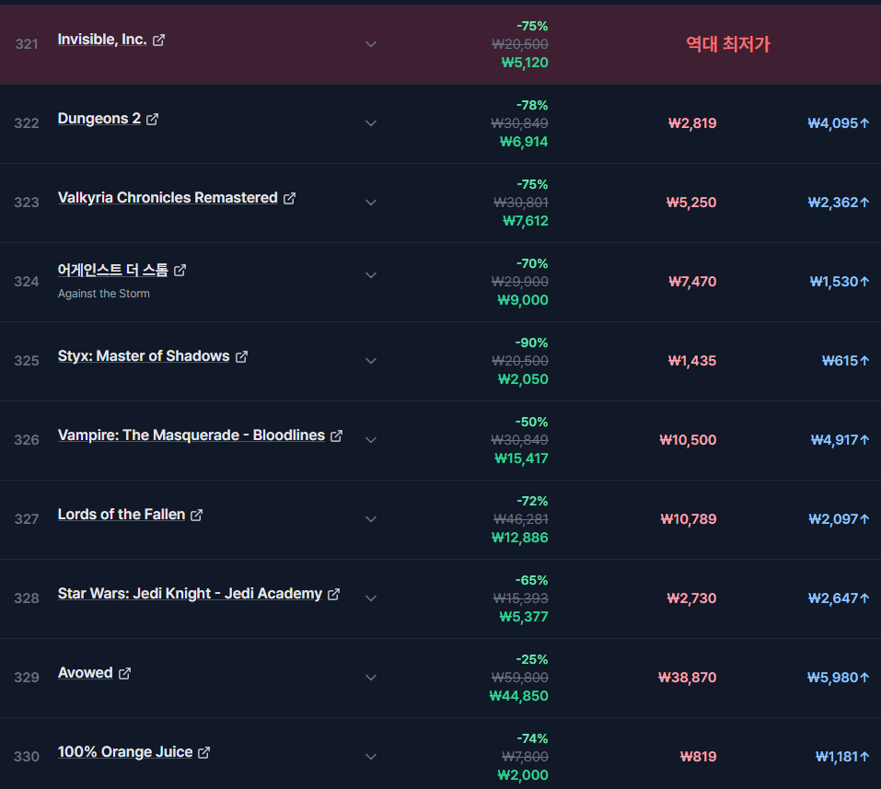Expand the Valkyria Chronicles Remastered row chevron
Screen dimensions: 881x789
(371, 203)
